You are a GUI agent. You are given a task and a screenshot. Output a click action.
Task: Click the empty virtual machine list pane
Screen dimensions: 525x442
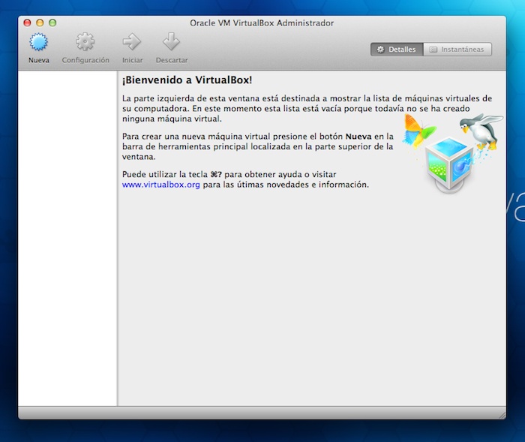67,240
